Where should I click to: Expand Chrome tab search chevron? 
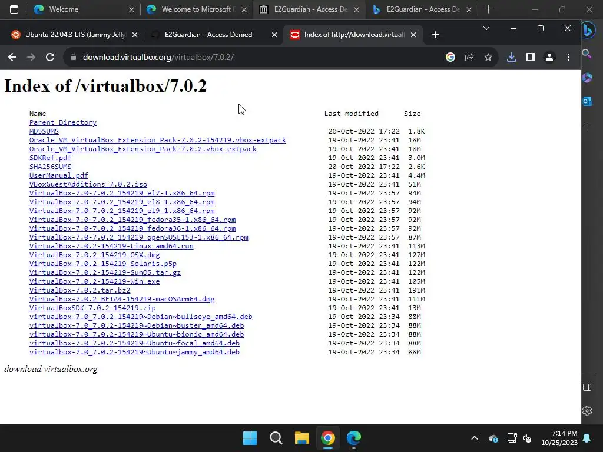(x=486, y=28)
